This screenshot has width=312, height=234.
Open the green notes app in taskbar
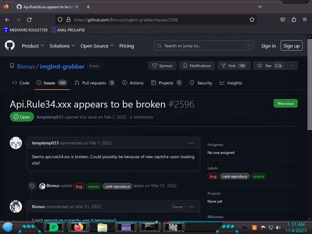(x=54, y=227)
